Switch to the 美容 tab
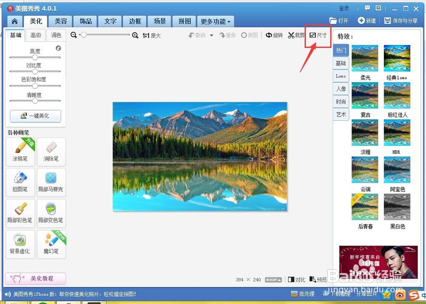 (x=61, y=21)
